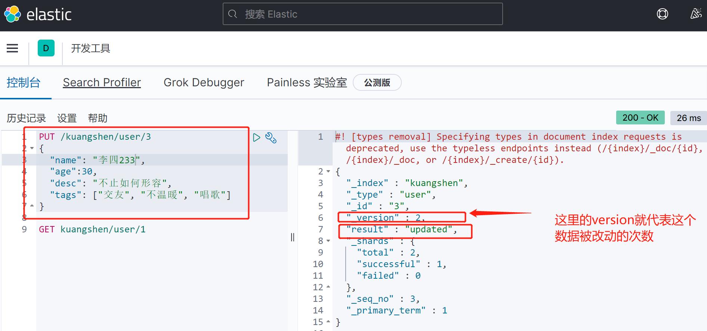The height and width of the screenshot is (331, 707).
Task: Open the help lifebuoy icon
Action: (x=662, y=14)
